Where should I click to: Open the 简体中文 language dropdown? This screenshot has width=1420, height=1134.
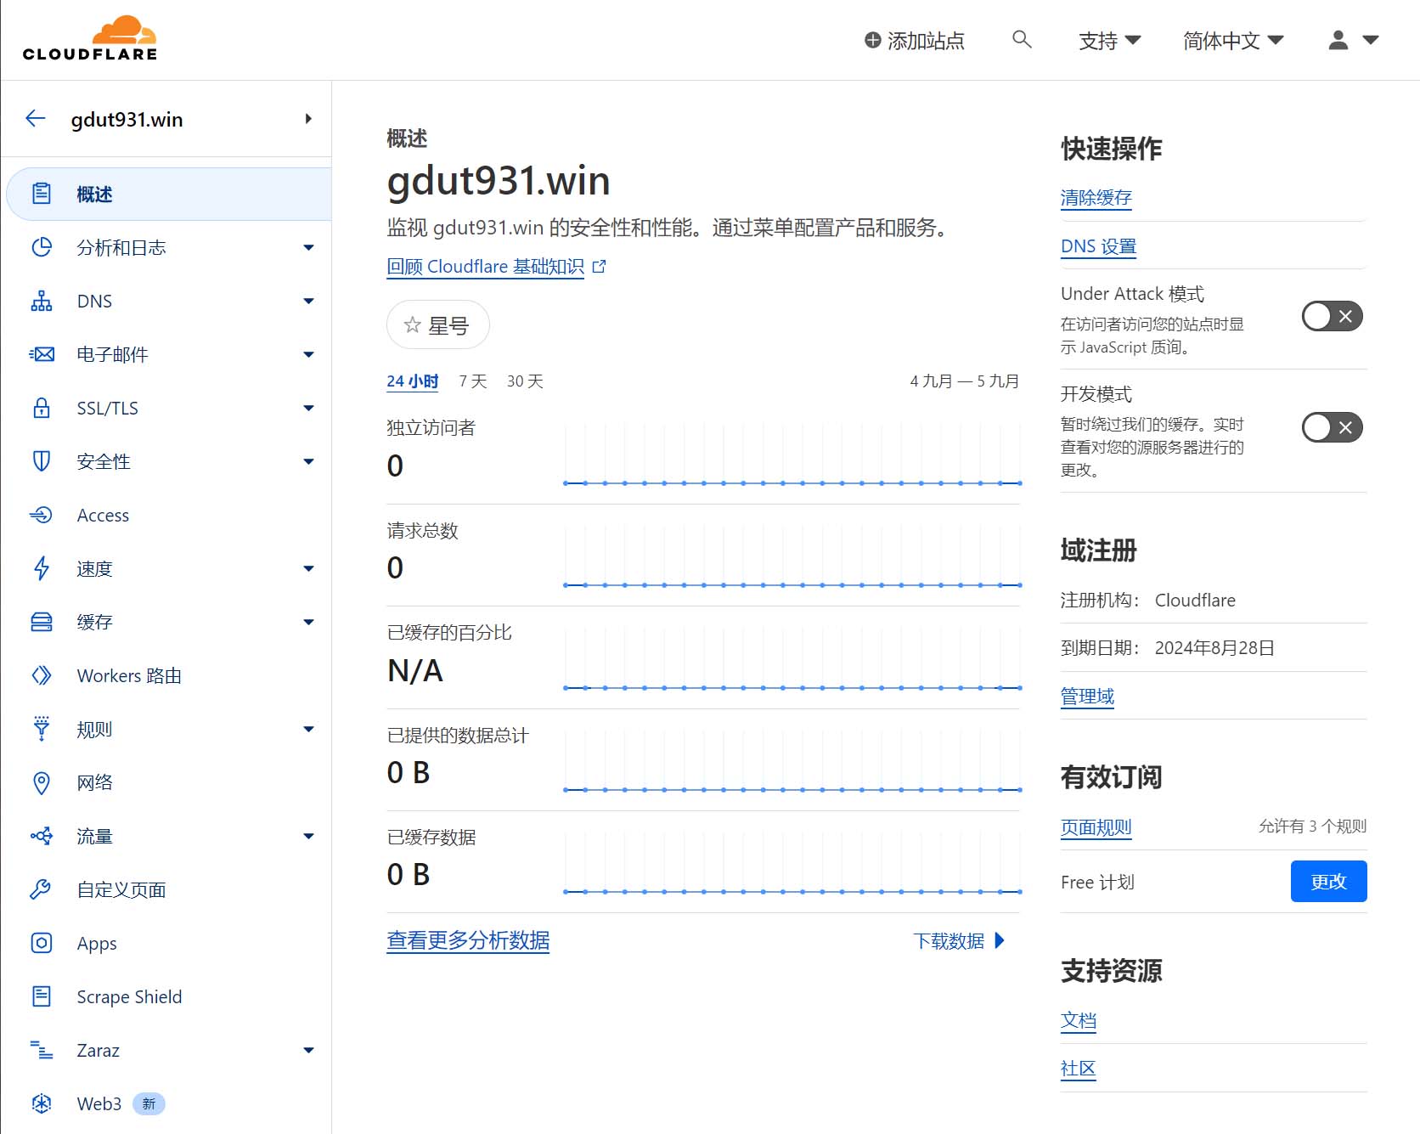[x=1233, y=40]
